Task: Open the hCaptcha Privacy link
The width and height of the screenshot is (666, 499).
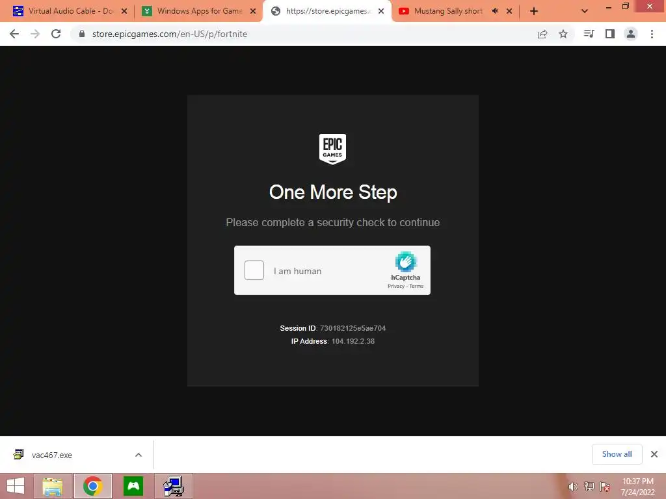Action: pyautogui.click(x=396, y=287)
